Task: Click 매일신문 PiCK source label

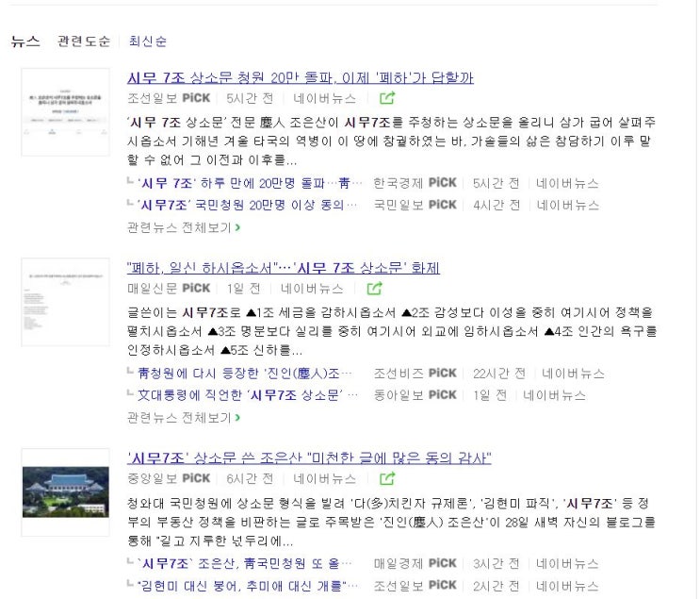Action: pos(169,289)
